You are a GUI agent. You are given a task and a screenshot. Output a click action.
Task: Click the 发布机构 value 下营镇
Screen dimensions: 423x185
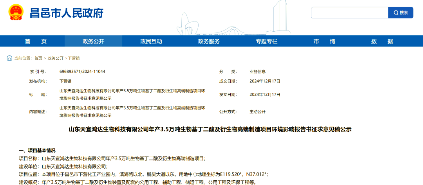[65, 81]
